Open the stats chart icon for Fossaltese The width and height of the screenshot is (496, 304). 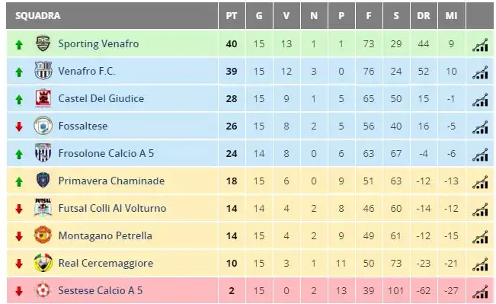[480, 127]
